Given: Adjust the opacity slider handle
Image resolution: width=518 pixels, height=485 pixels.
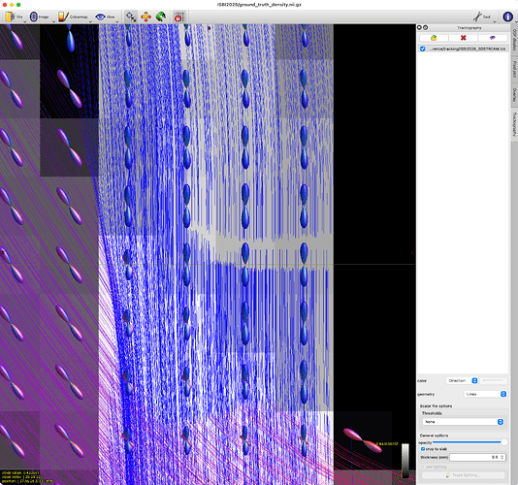Looking at the screenshot, I should [503, 442].
